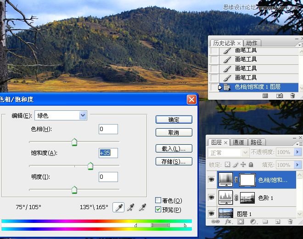
Task: Click the 饱和度(A) +35 input field
Action: tap(108, 153)
